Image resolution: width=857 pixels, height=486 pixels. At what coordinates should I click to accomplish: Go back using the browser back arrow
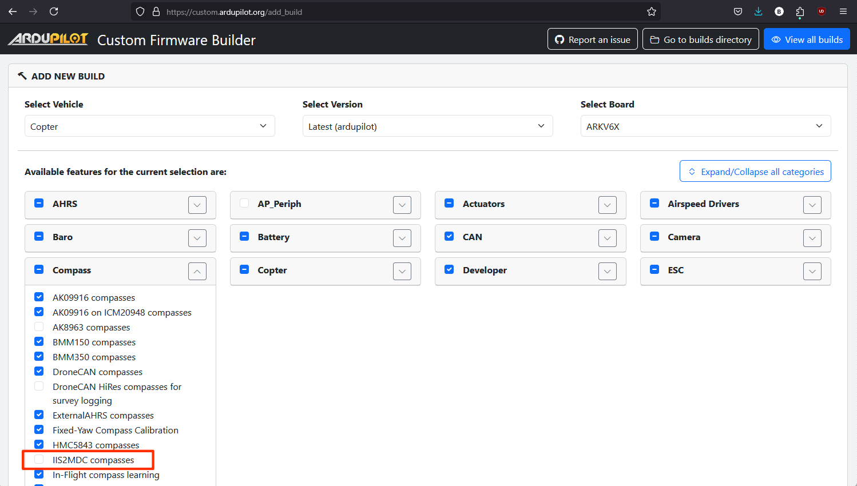tap(13, 11)
